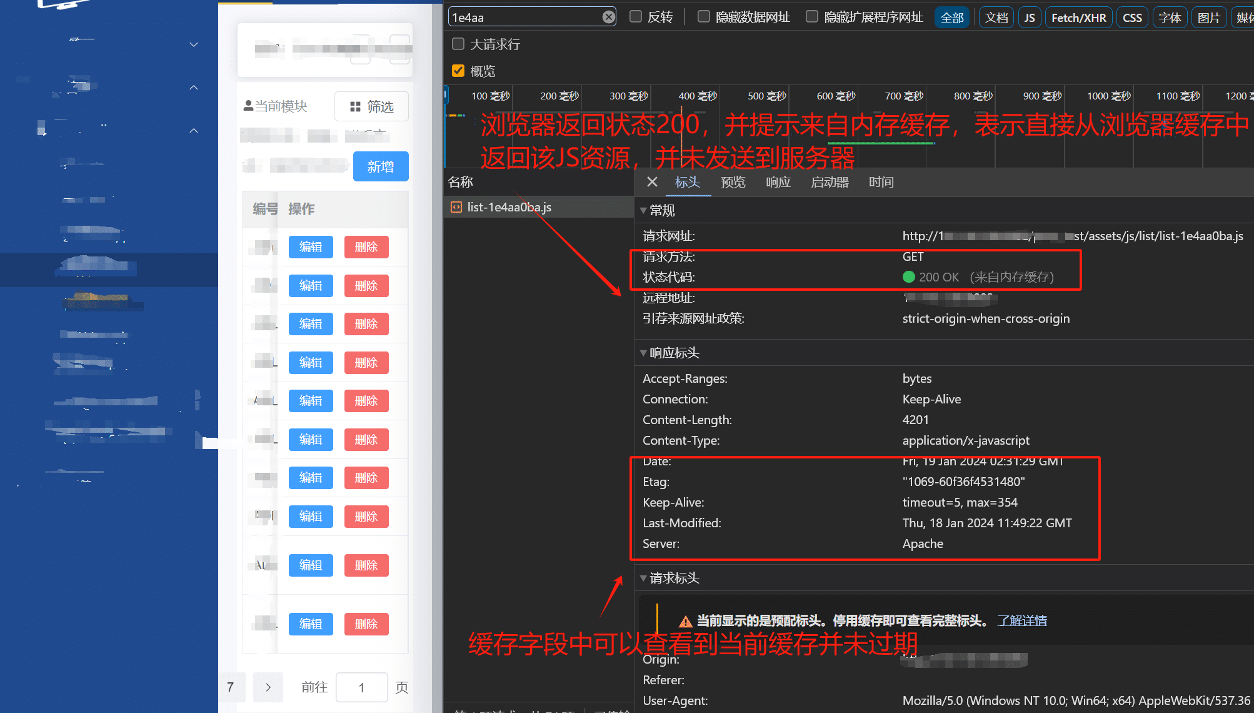Viewport: 1254px width, 713px height.
Task: Open the 时间 tab
Action: pos(881,182)
